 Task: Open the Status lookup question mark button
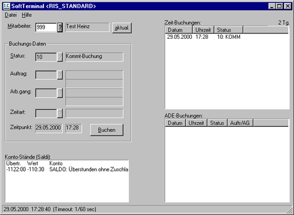click(x=60, y=57)
